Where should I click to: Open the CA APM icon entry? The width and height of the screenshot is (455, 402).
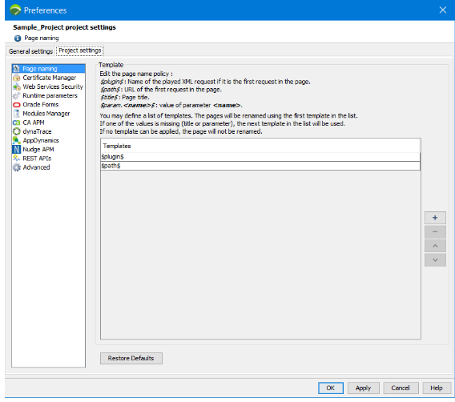(x=17, y=123)
